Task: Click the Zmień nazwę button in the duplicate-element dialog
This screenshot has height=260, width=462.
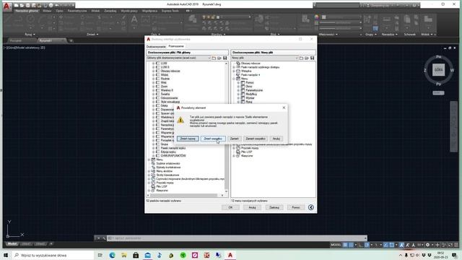Action: (x=188, y=139)
